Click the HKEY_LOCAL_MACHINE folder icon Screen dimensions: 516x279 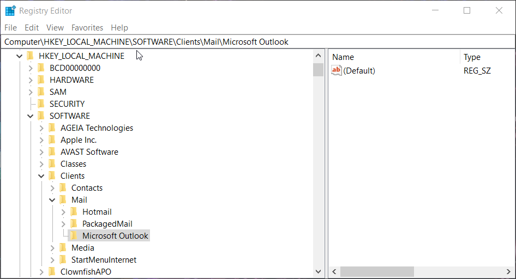point(31,56)
